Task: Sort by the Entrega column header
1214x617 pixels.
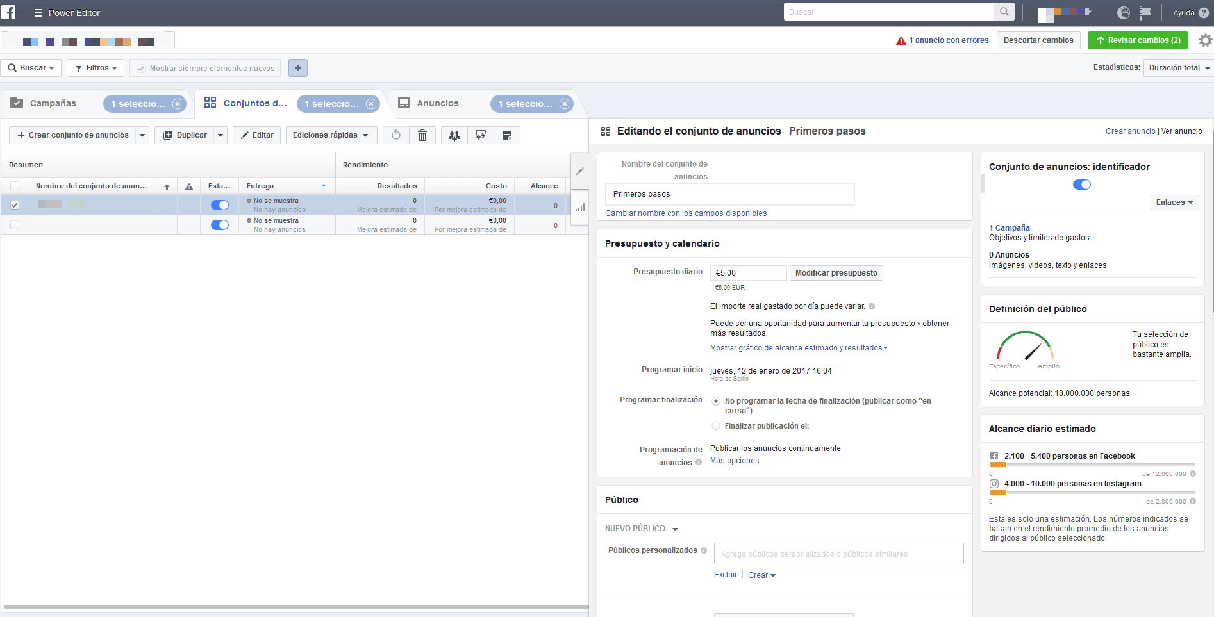Action: click(x=287, y=186)
